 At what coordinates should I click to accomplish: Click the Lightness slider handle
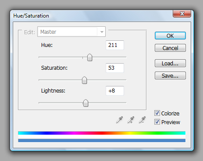(85, 103)
